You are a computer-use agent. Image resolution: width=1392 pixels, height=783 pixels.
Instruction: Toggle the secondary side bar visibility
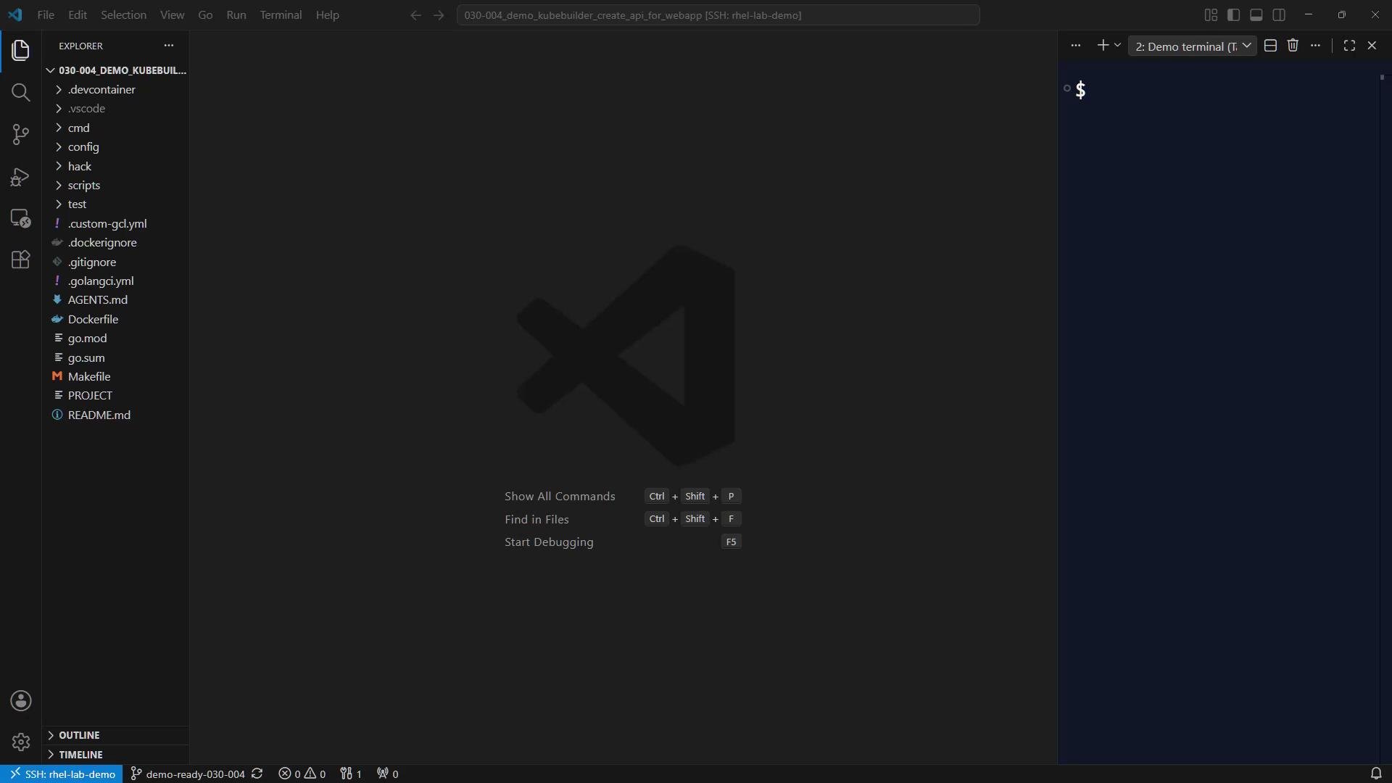click(1279, 14)
